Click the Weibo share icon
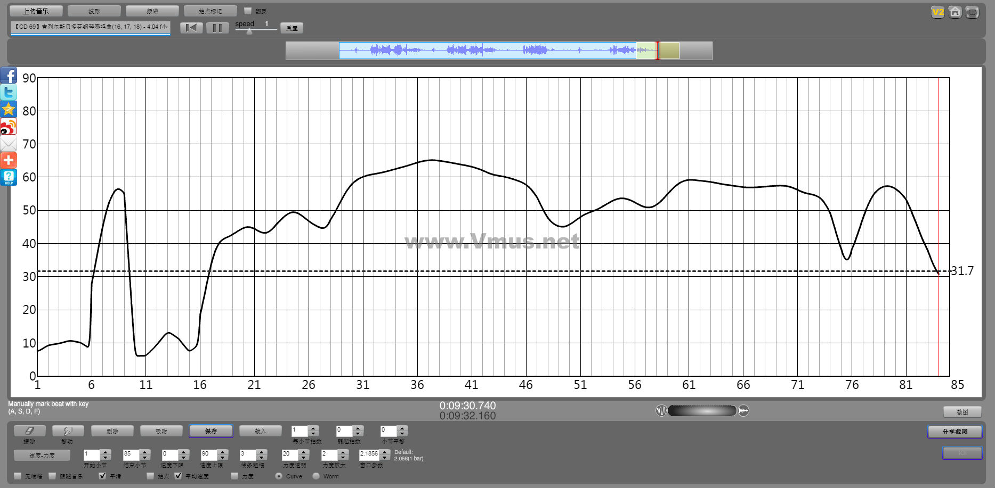Image resolution: width=995 pixels, height=488 pixels. tap(9, 127)
